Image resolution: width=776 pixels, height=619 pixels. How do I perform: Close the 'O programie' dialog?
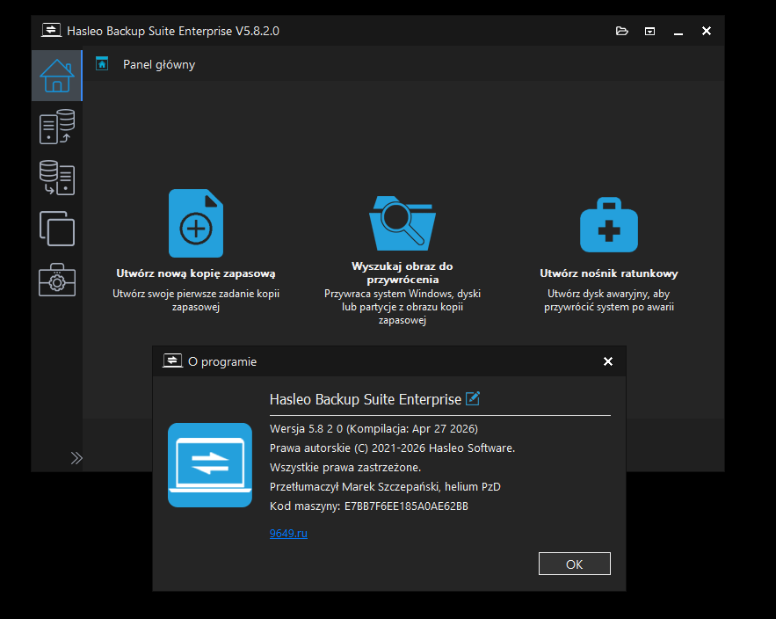[x=608, y=361]
